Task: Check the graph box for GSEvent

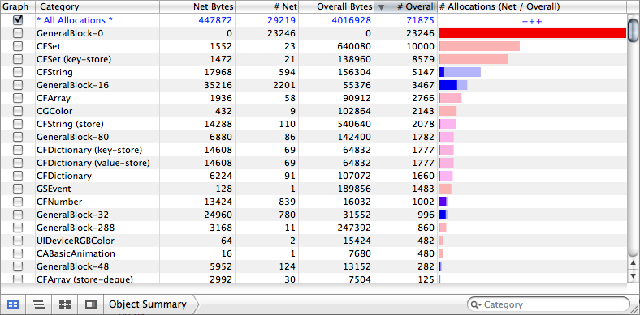Action: pos(18,189)
